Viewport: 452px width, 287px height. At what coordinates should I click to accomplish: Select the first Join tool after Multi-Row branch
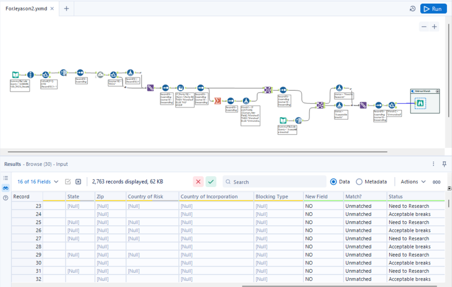point(267,90)
